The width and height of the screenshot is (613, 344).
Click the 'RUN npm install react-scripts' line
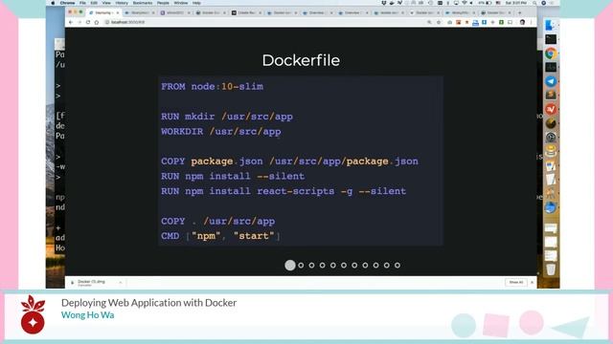pyautogui.click(x=284, y=191)
